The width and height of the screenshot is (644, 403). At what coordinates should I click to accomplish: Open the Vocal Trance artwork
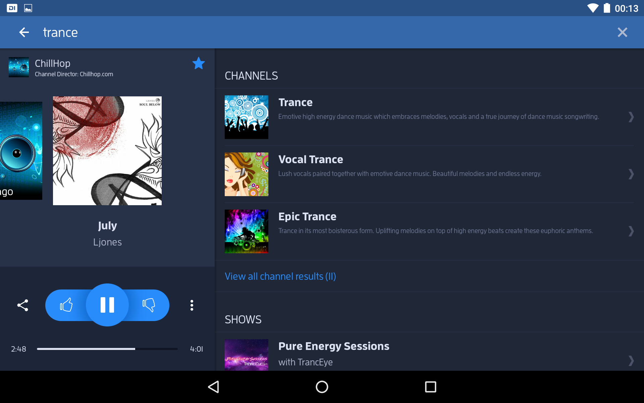[x=247, y=174]
